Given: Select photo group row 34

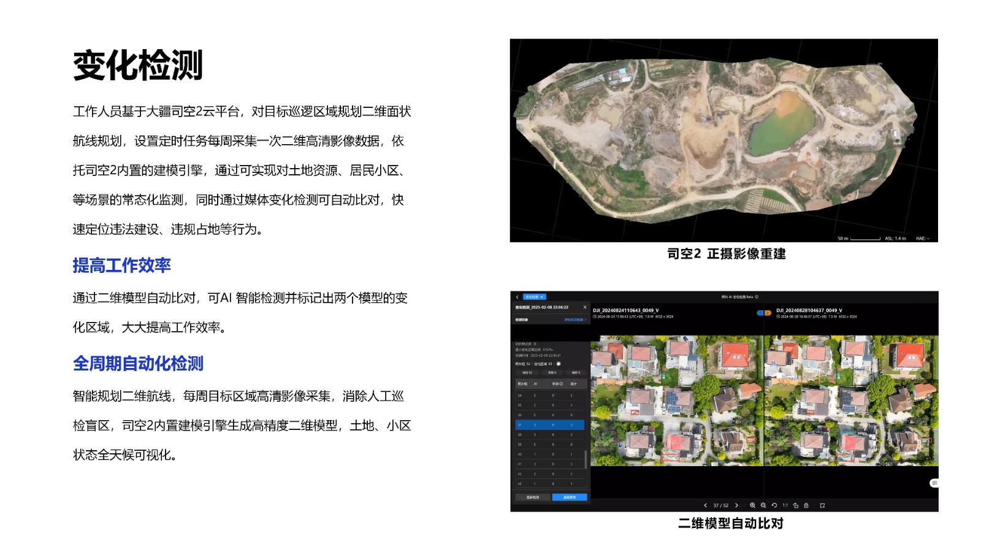Looking at the screenshot, I should 550,395.
